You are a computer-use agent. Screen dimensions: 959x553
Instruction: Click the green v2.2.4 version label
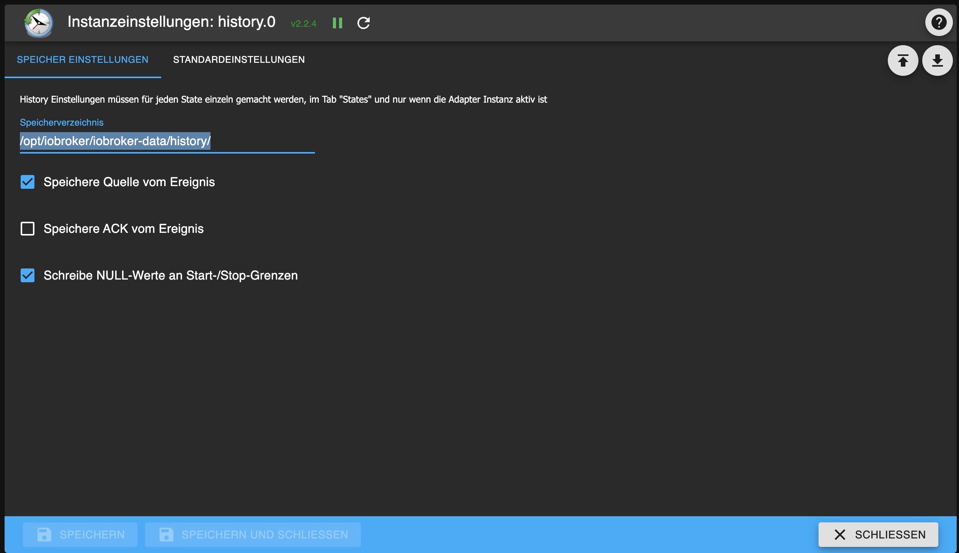click(x=303, y=24)
